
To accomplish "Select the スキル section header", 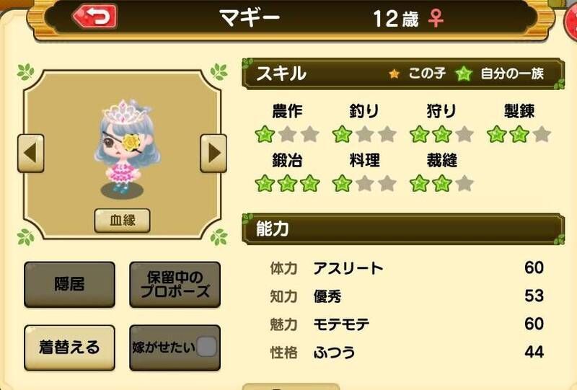I will (x=403, y=74).
